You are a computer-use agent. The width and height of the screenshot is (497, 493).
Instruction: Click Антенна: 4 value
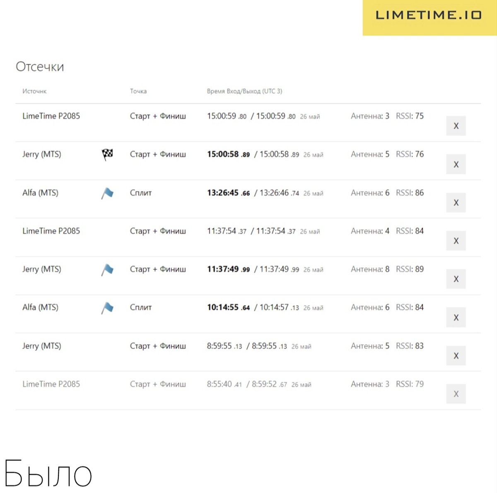pos(370,231)
